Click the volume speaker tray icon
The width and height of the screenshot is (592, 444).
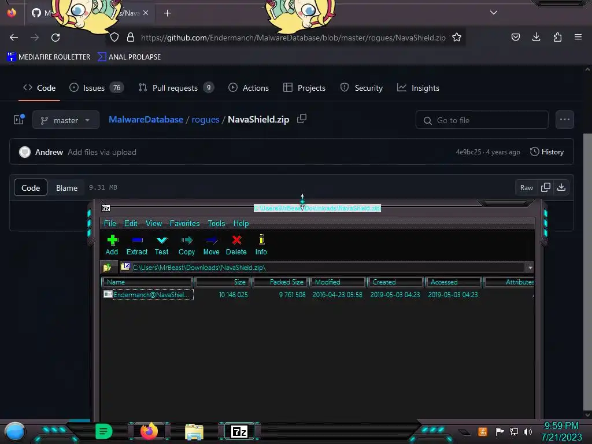coord(527,431)
